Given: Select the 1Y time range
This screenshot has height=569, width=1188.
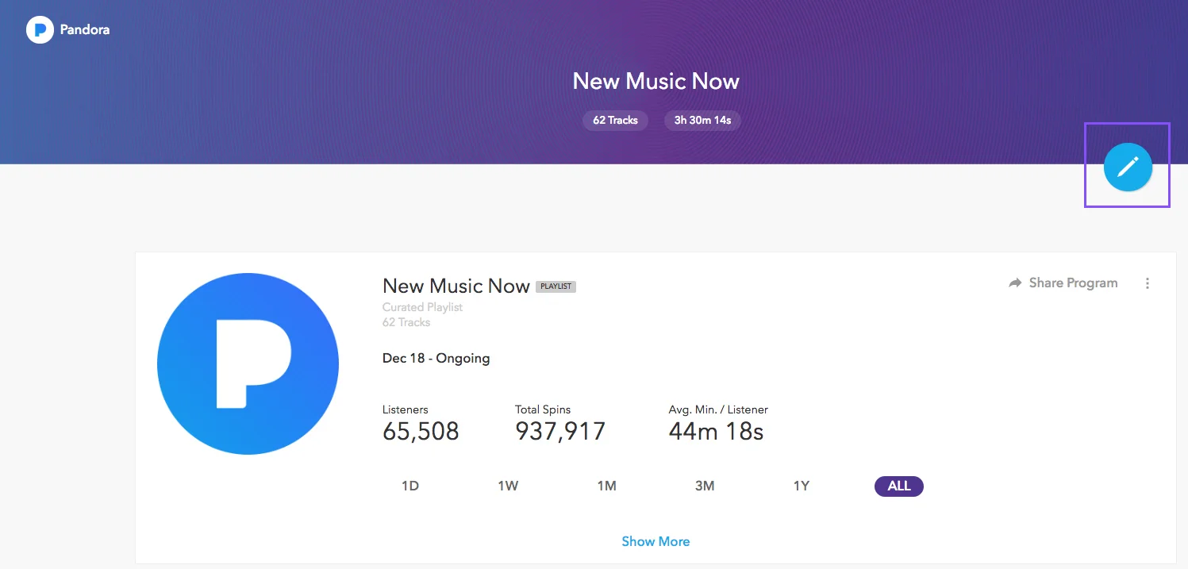Looking at the screenshot, I should coord(802,486).
